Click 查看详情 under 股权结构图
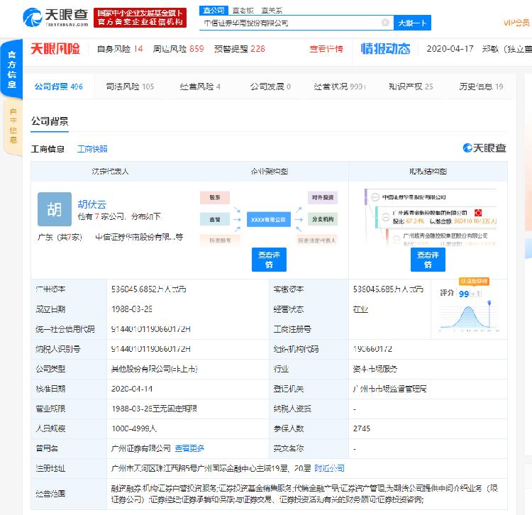Screen dimensions: 532x515 click(428, 260)
